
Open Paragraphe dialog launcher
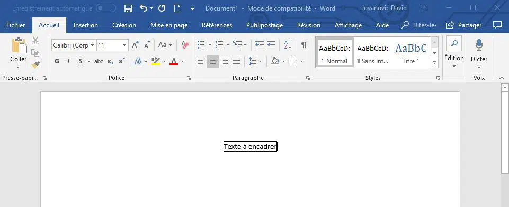(x=308, y=78)
